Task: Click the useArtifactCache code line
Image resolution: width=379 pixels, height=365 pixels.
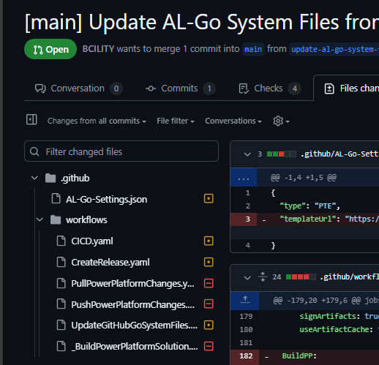Action: pyautogui.click(x=339, y=330)
